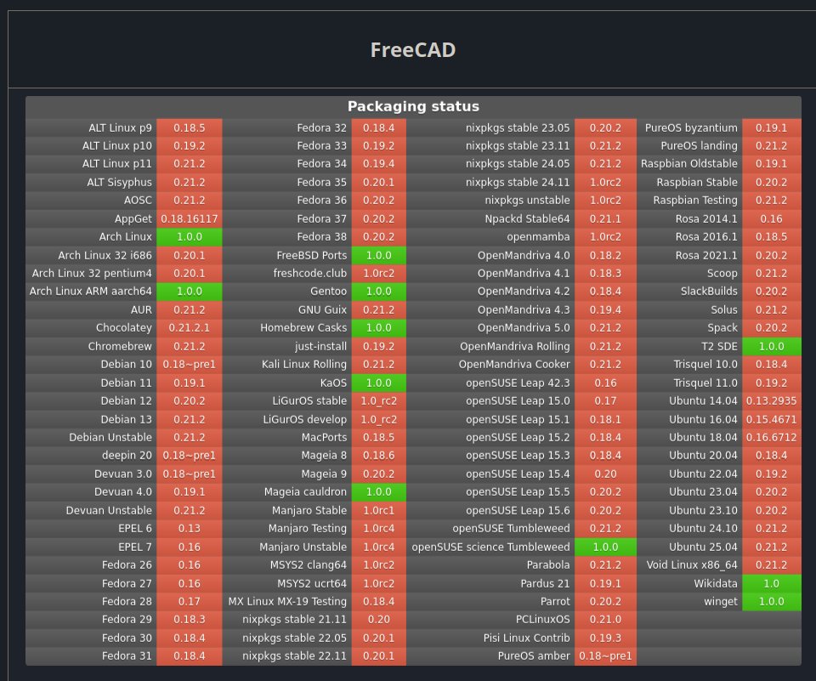816x681 pixels.
Task: Click the PCLinuxOS version 0.21.0 cell
Action: click(605, 620)
